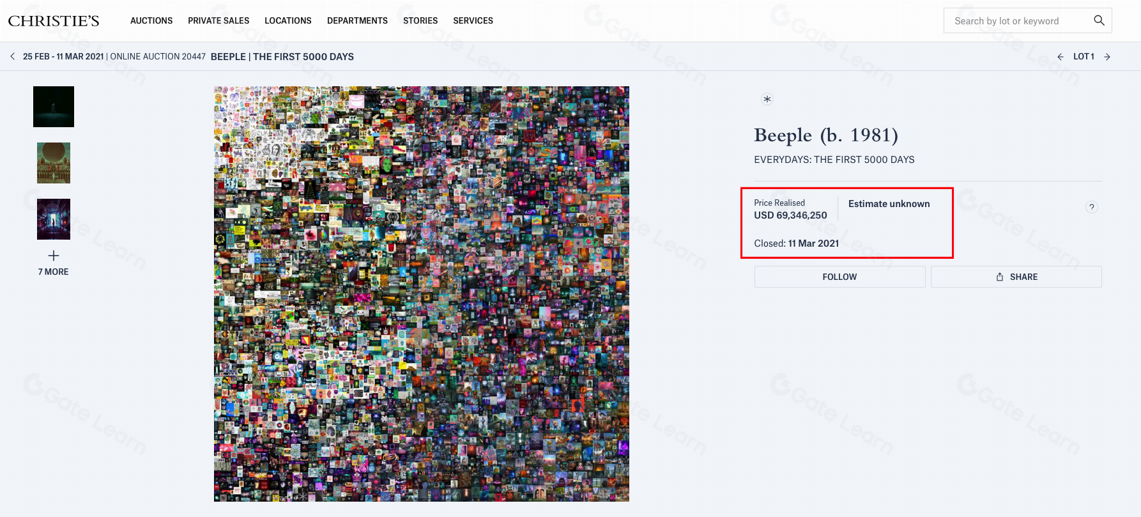
Task: Go to next lot arrow
Action: (1107, 57)
